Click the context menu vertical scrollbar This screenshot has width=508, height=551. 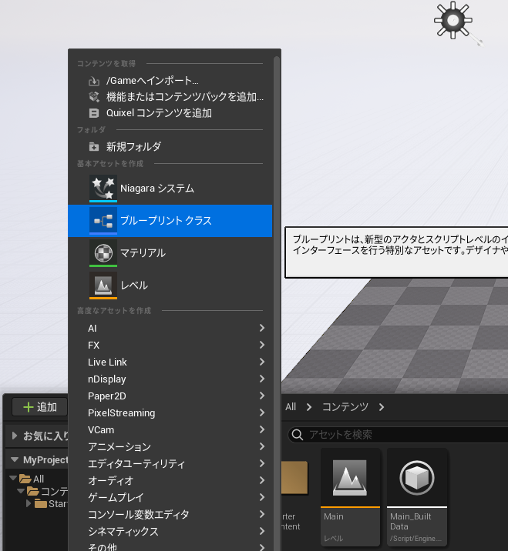(x=277, y=302)
